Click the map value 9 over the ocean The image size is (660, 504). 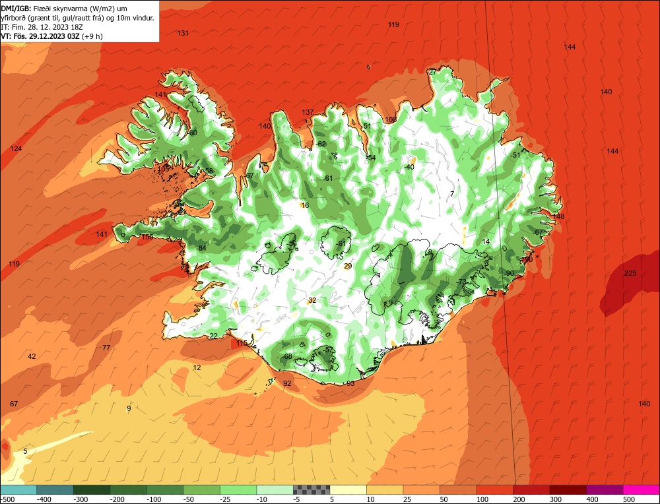click(x=129, y=408)
